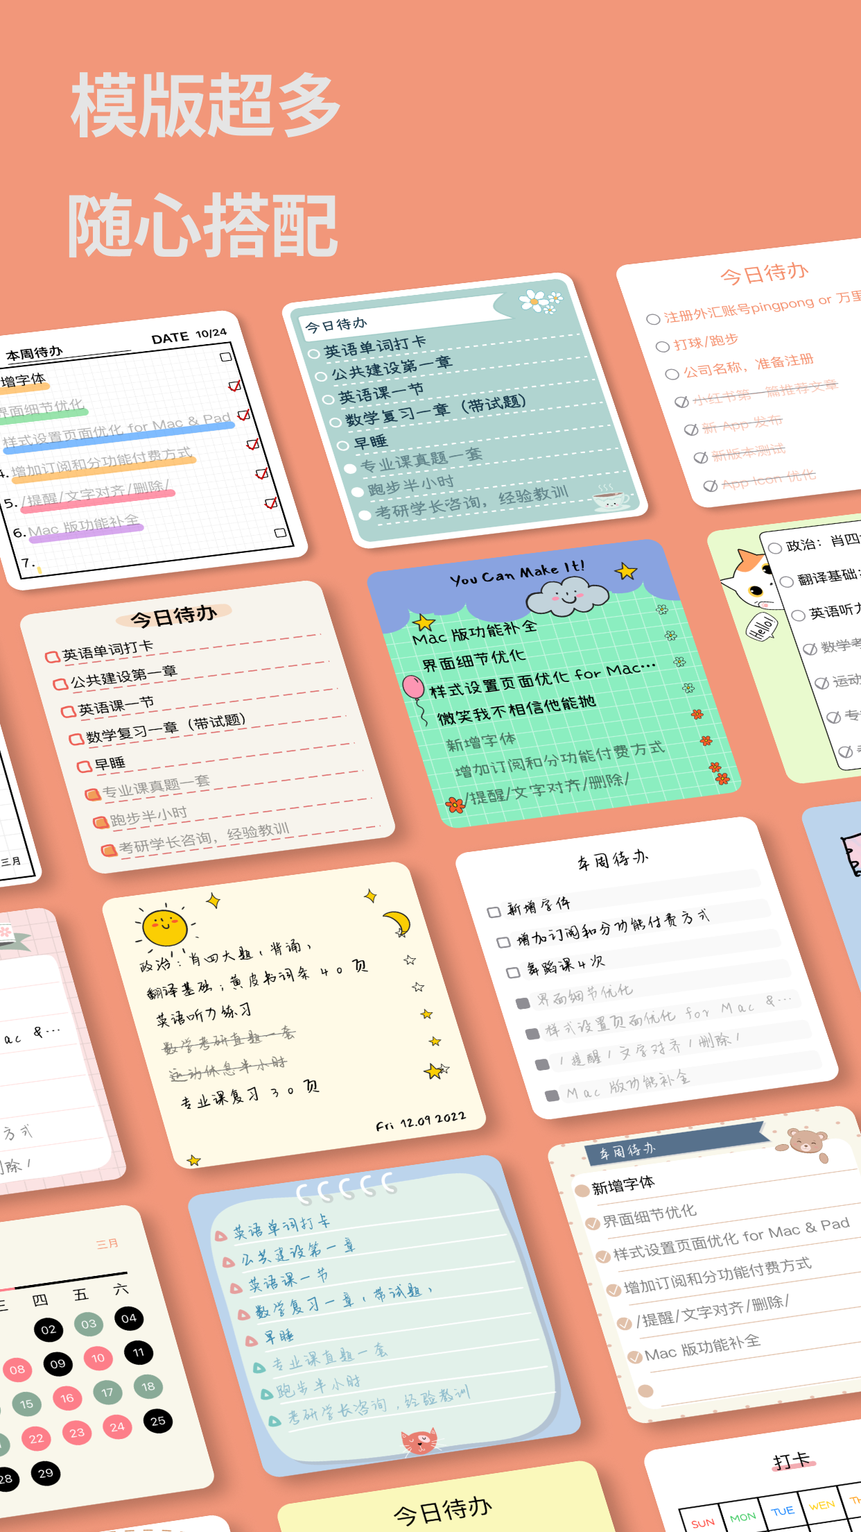This screenshot has height=1532, width=861.
Task: Untick the circle for Mac 版功能补全 on bear card
Action: 634,1357
